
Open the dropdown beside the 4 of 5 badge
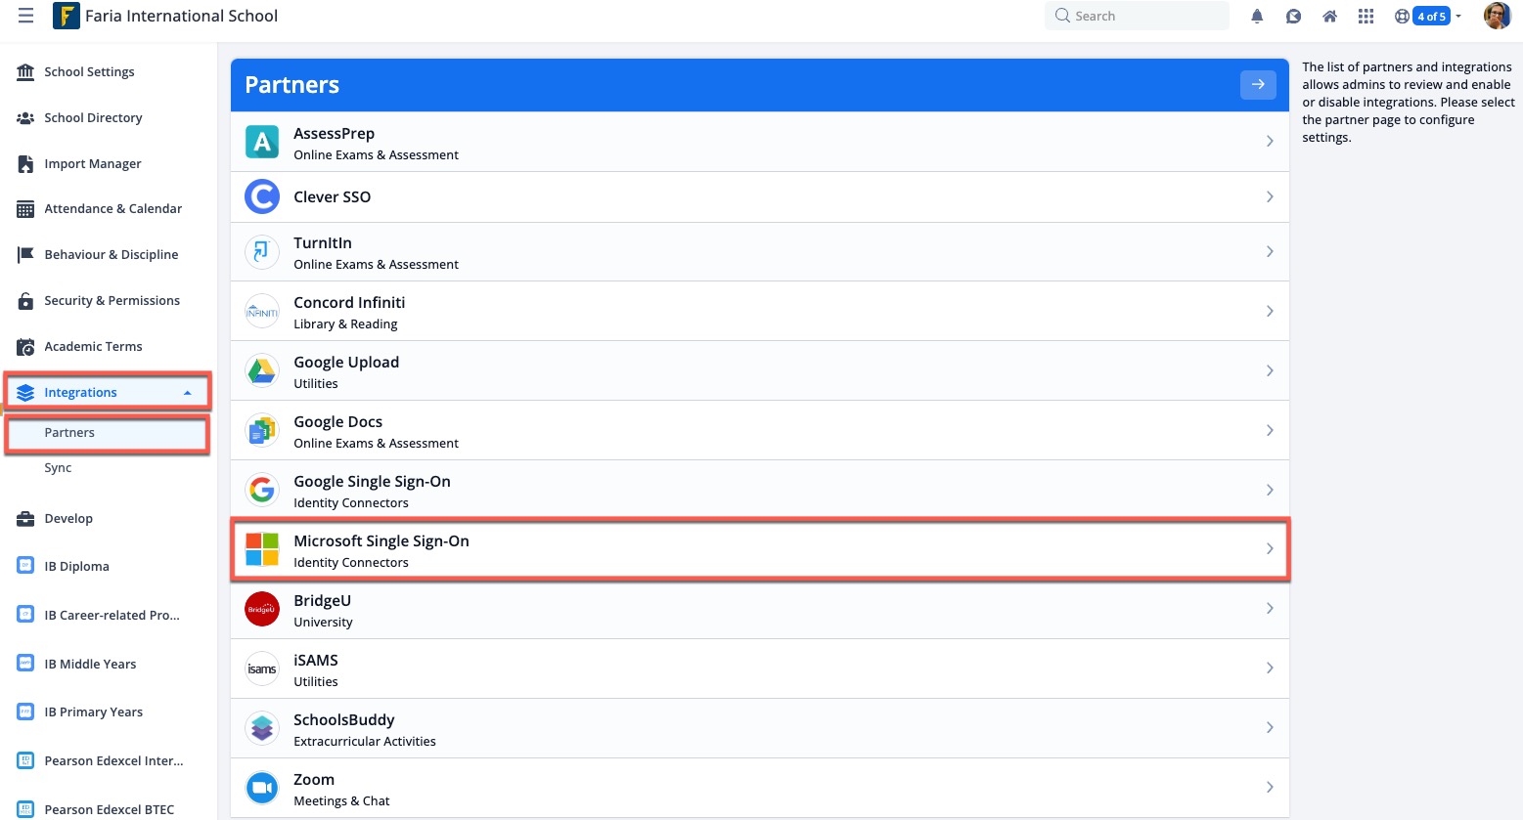tap(1457, 16)
